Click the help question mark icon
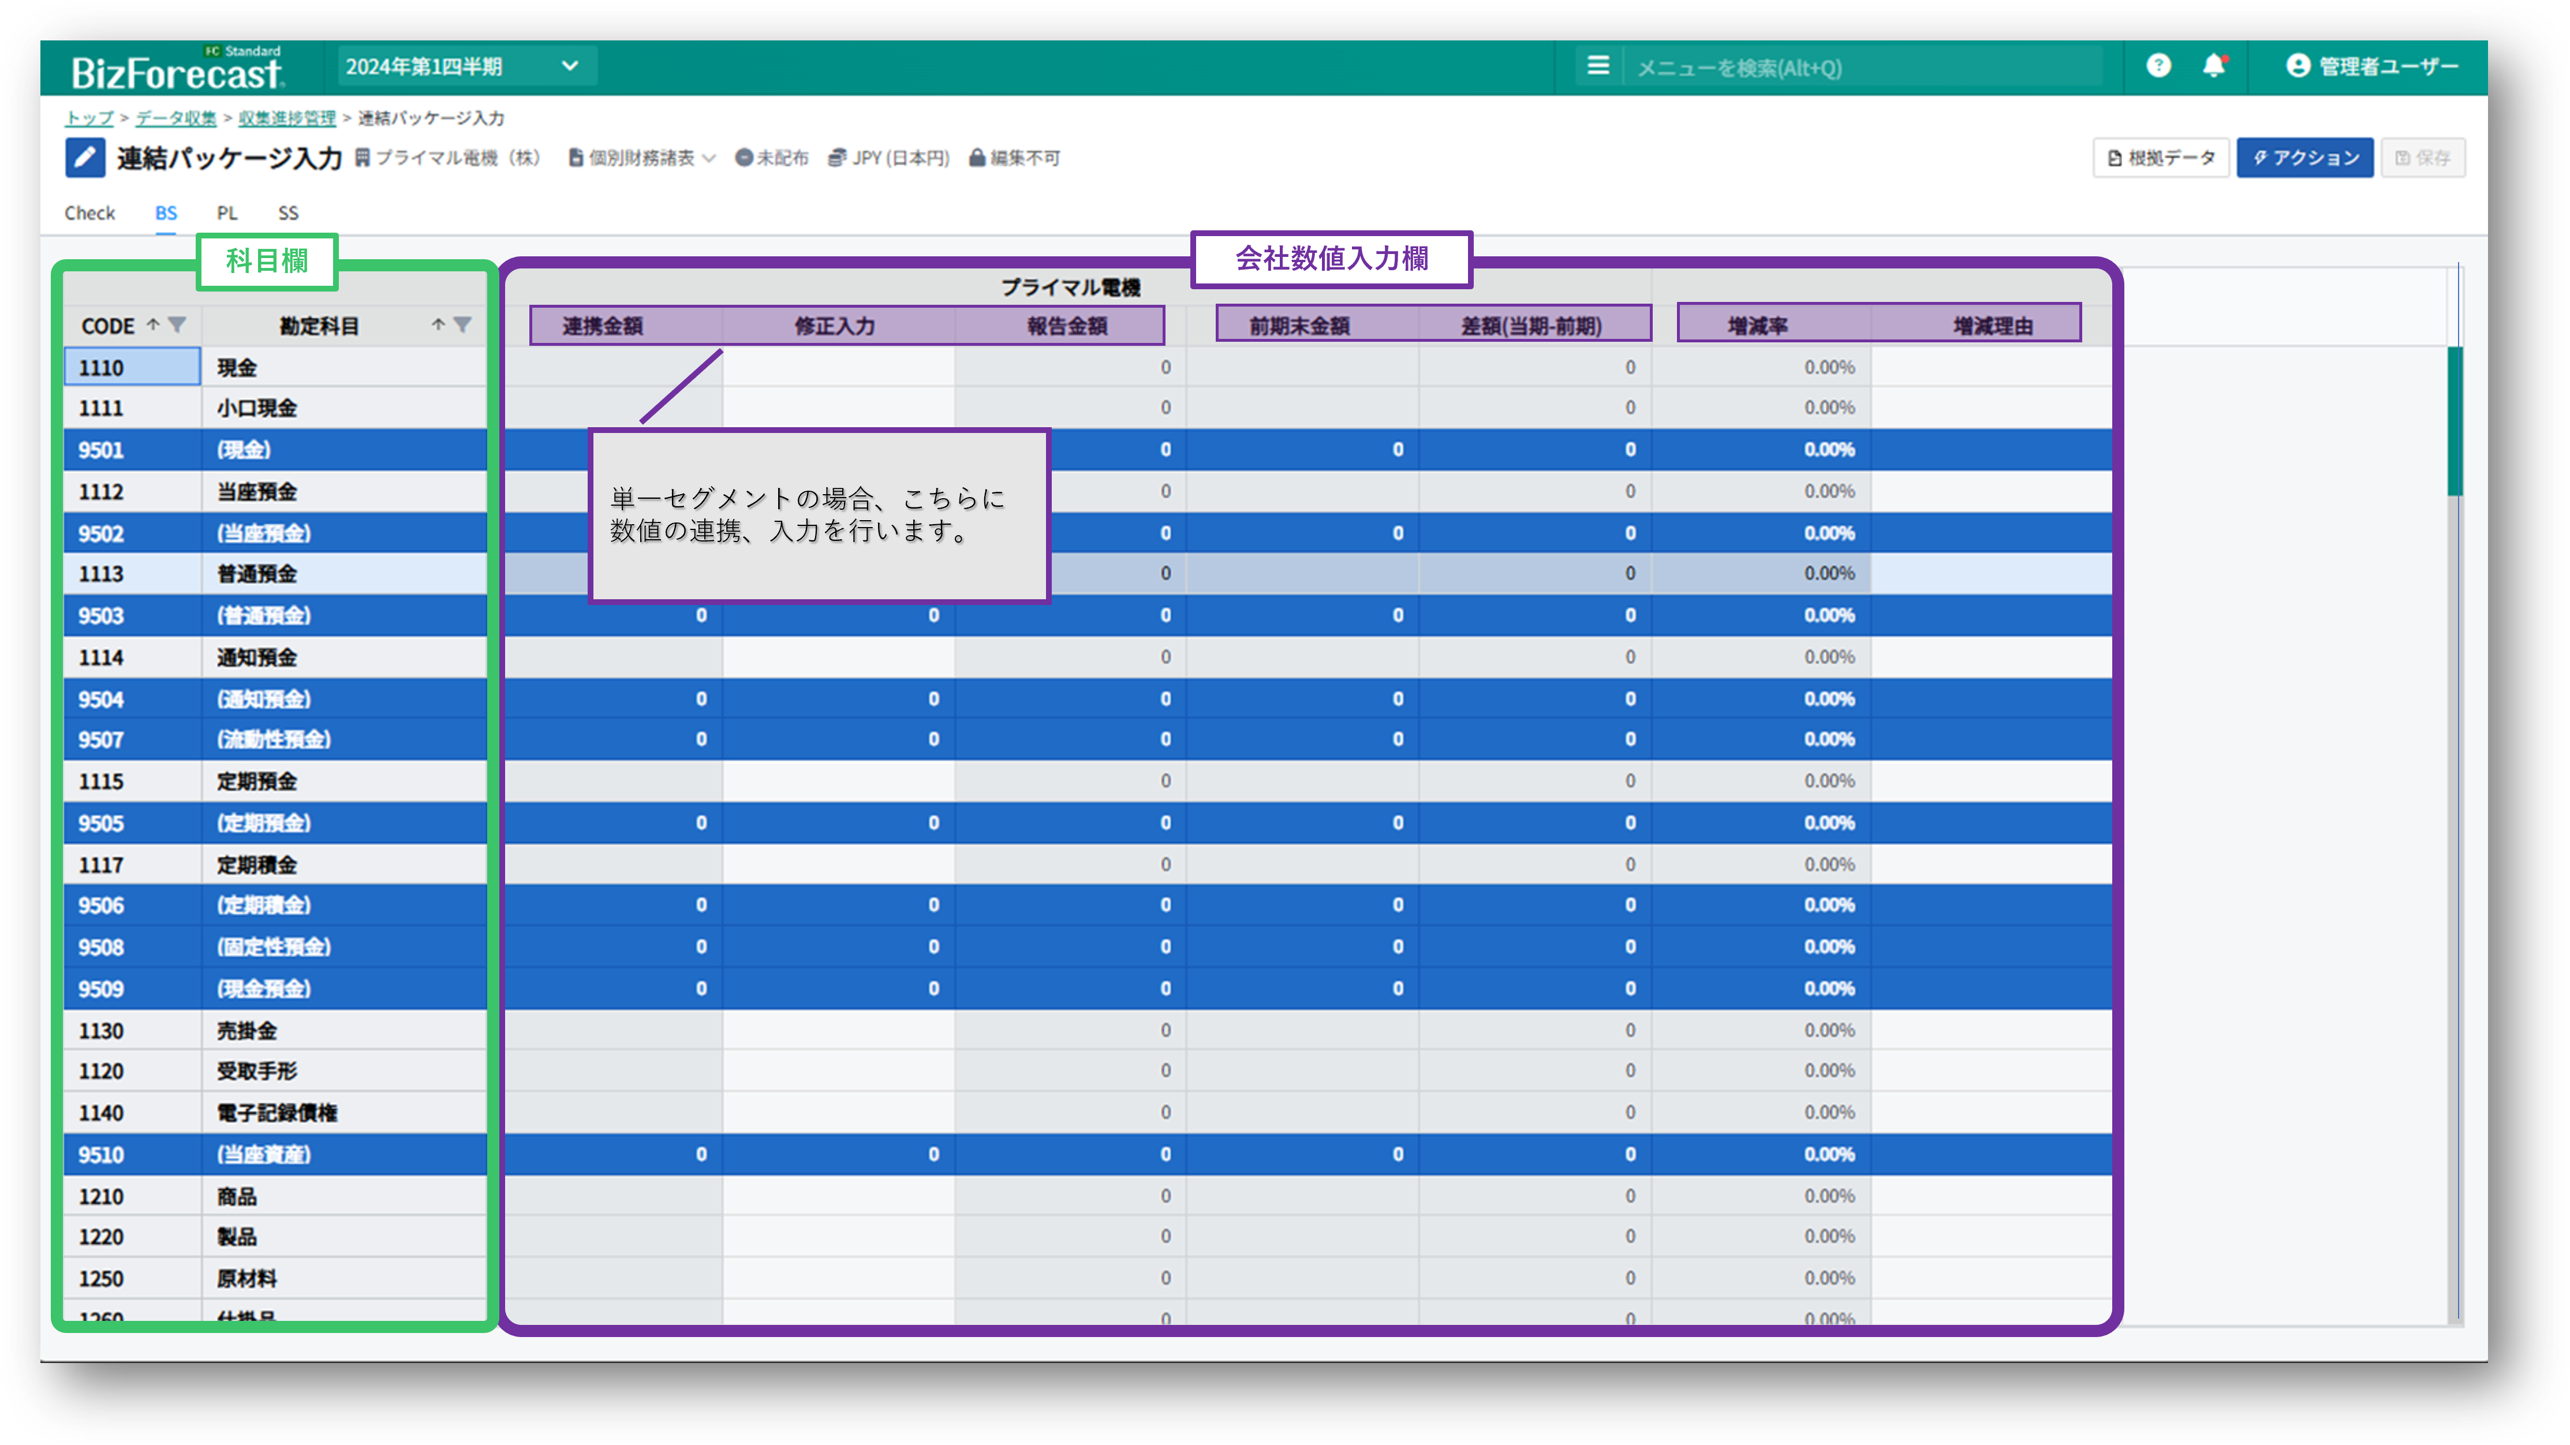The width and height of the screenshot is (2570, 1445). pos(2158,66)
